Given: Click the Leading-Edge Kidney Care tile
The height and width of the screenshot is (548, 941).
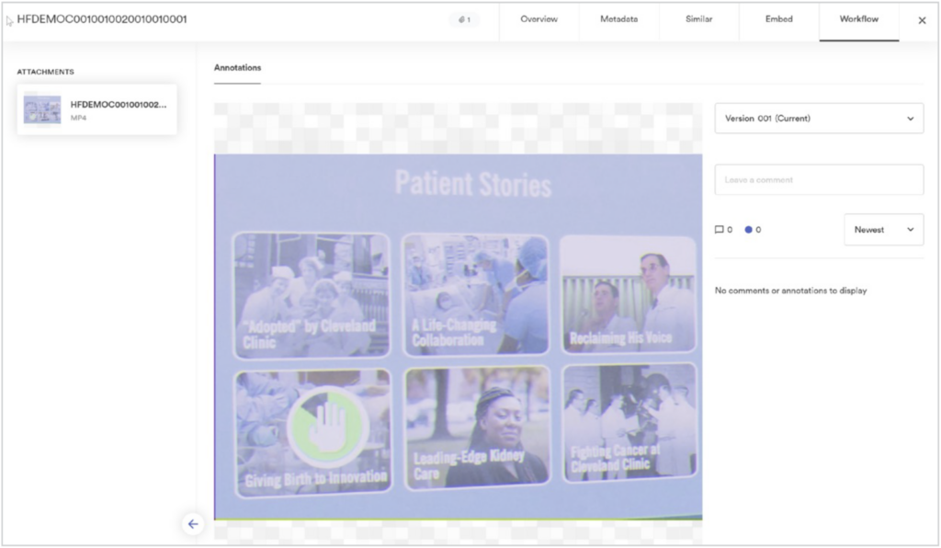Looking at the screenshot, I should coord(477,428).
